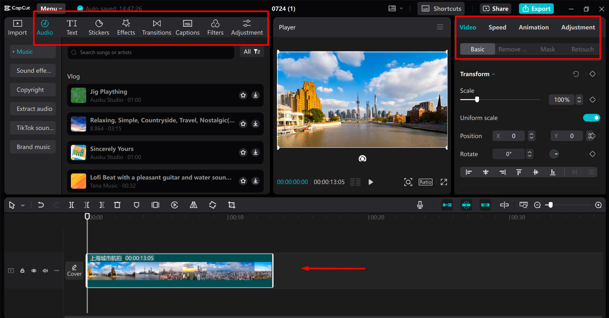Screen dimensions: 609x318
Task: Undo the last action
Action: (x=41, y=205)
